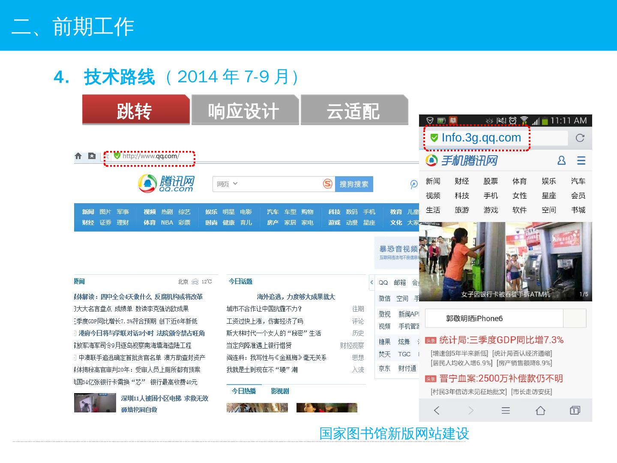Click the 腾讯网 QQ.com penguin logo
617x463 pixels.
(x=166, y=183)
